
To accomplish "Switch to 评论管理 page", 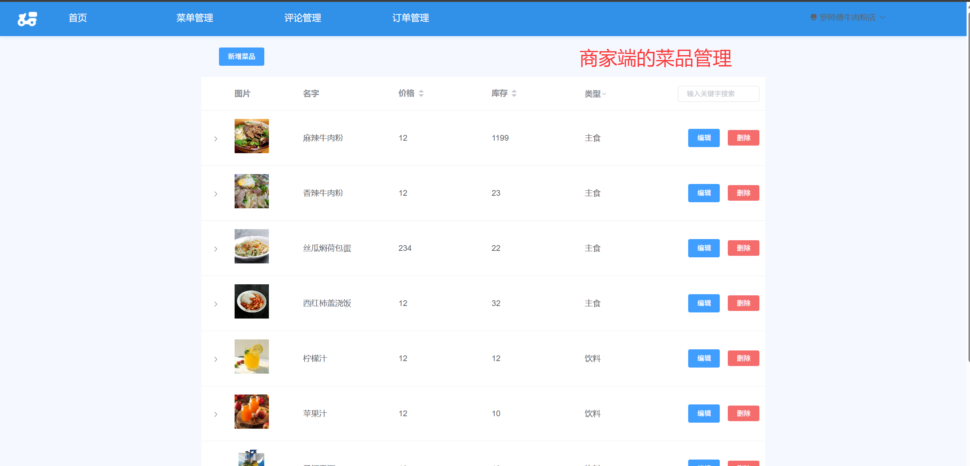I will 302,18.
